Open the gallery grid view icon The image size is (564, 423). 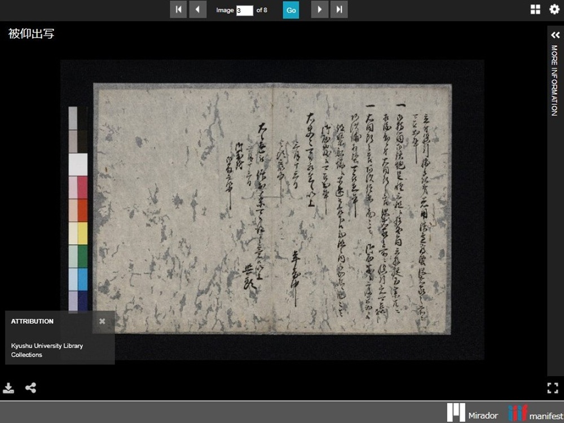pos(535,10)
